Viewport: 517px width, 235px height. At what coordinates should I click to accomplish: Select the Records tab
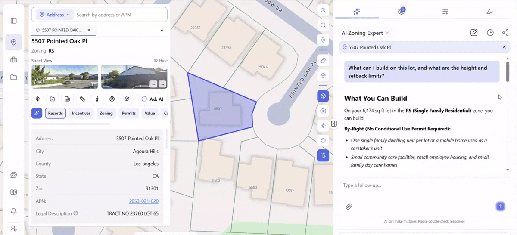point(56,113)
